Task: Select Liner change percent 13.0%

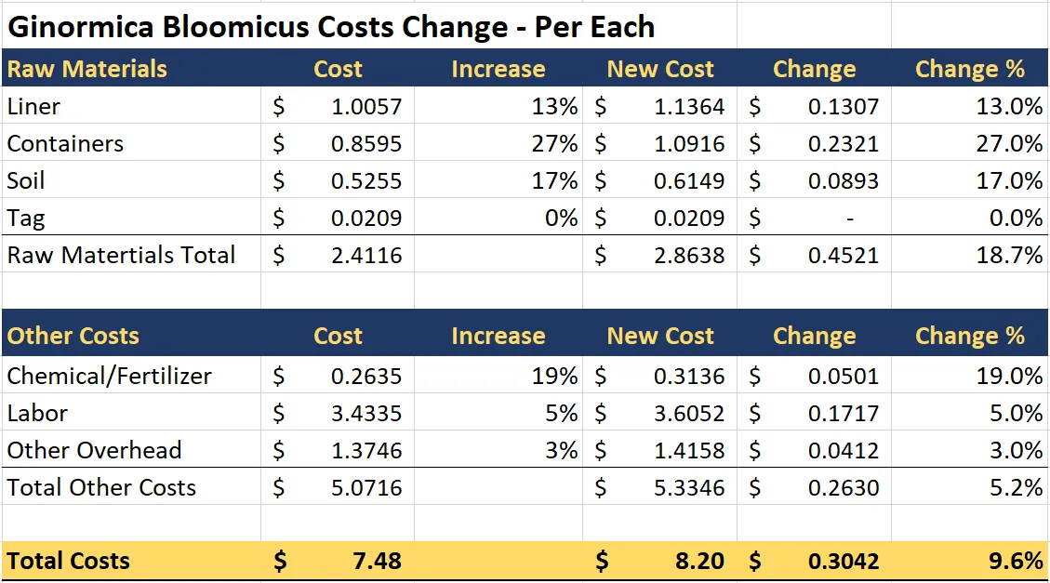Action: [x=1009, y=106]
